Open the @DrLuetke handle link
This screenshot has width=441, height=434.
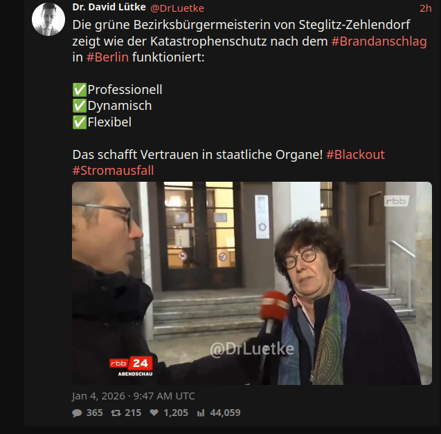coord(177,8)
